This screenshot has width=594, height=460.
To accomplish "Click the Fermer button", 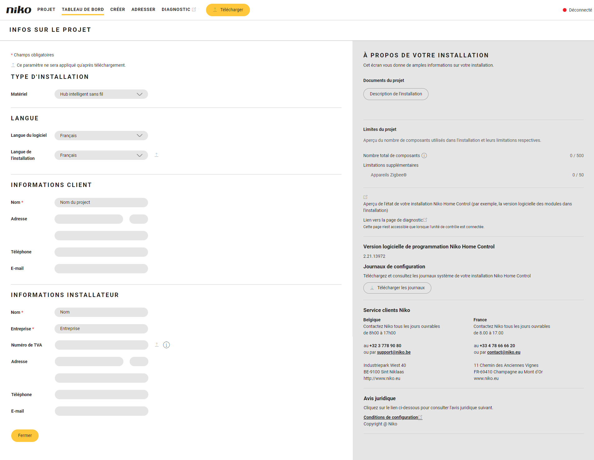I will [25, 436].
